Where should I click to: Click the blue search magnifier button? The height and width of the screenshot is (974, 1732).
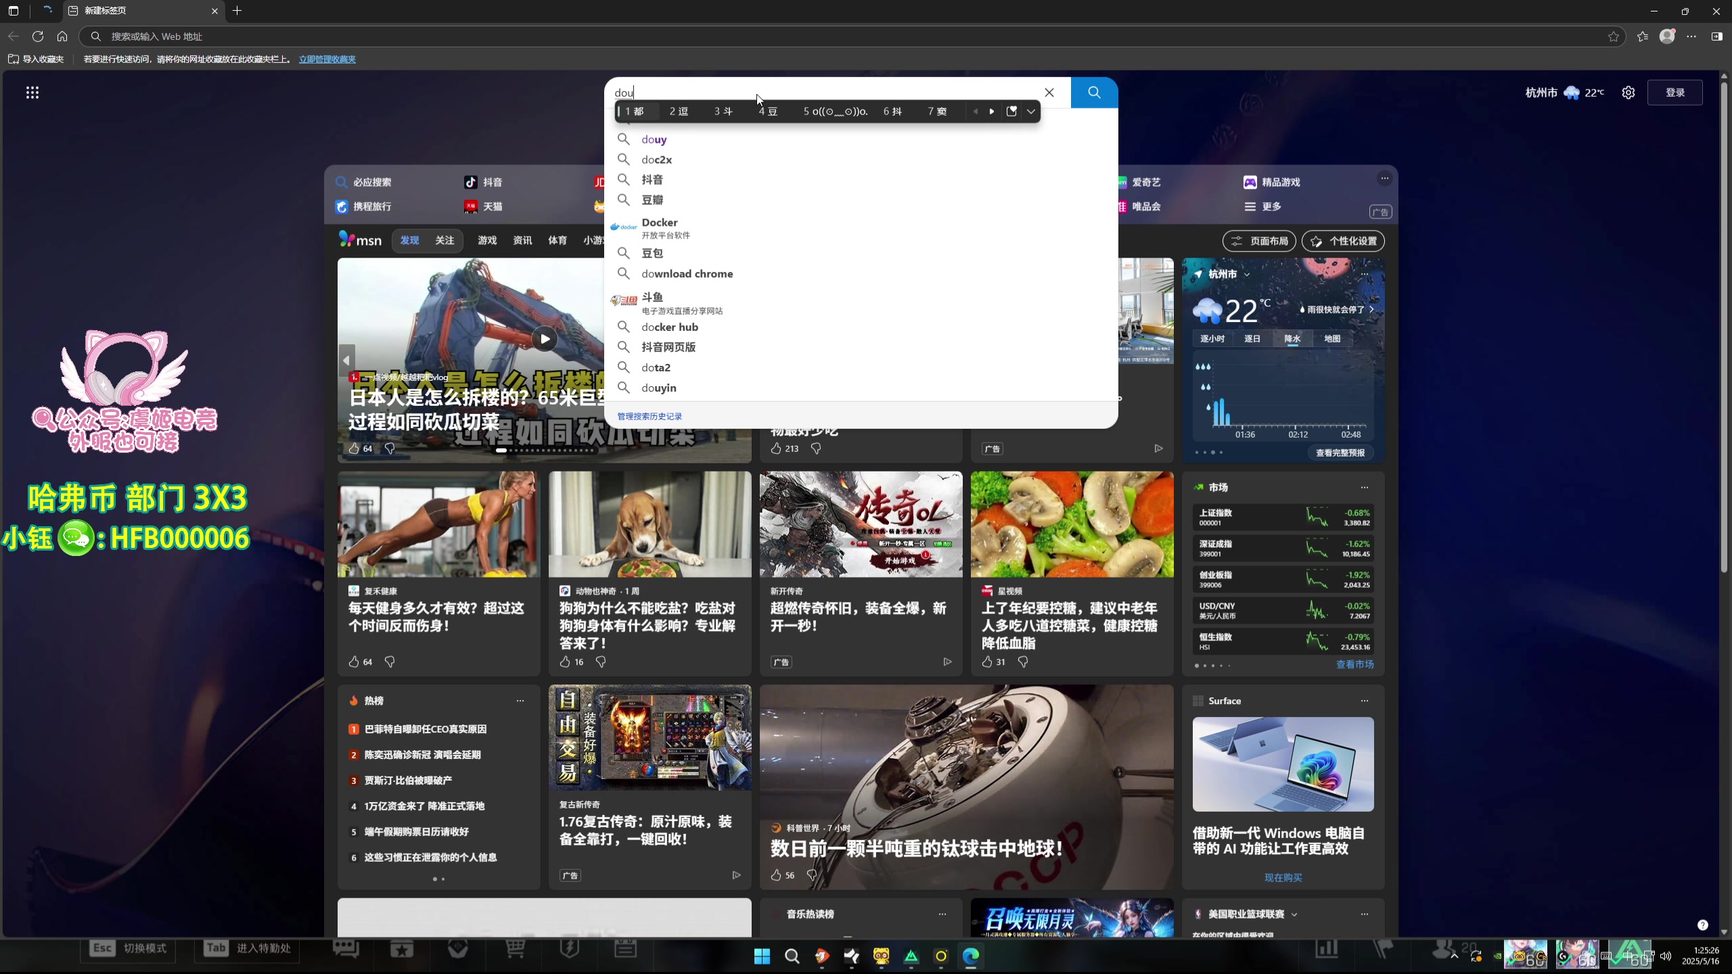point(1094,93)
